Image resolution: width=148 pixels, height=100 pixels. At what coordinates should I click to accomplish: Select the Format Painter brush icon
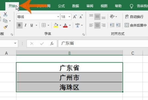(6, 27)
